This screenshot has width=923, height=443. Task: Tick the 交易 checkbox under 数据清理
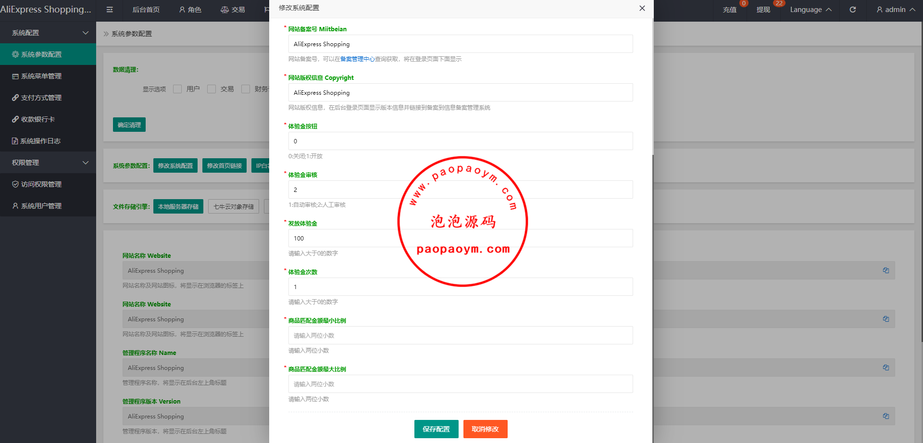[x=212, y=89]
